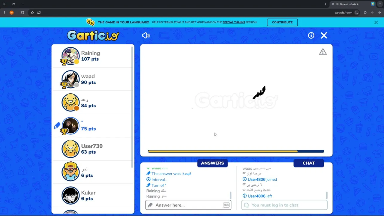Click the 'Interval...' message
This screenshot has width=384, height=216.
(x=157, y=180)
